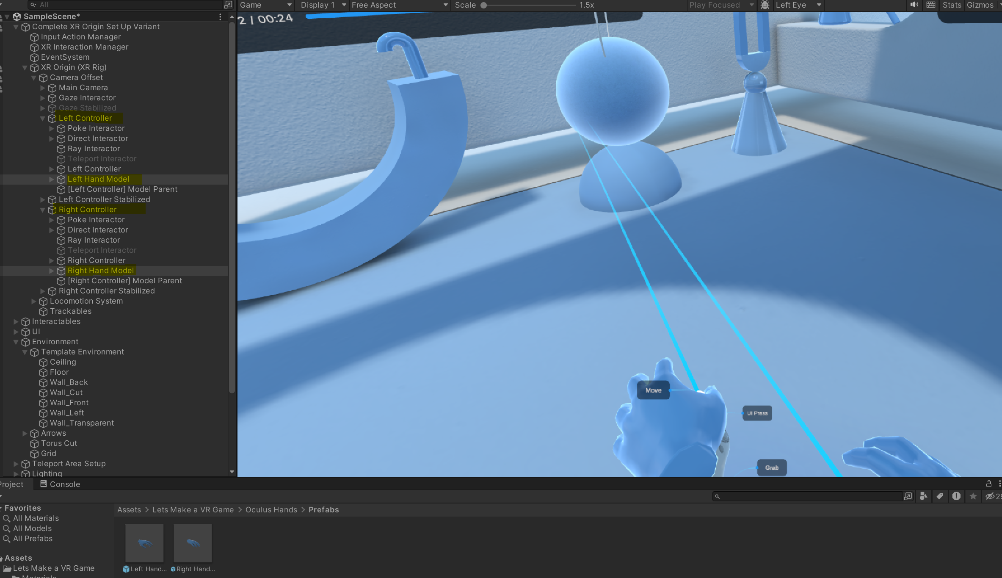Mute audio with the speaker icon
This screenshot has width=1002, height=578.
[914, 5]
